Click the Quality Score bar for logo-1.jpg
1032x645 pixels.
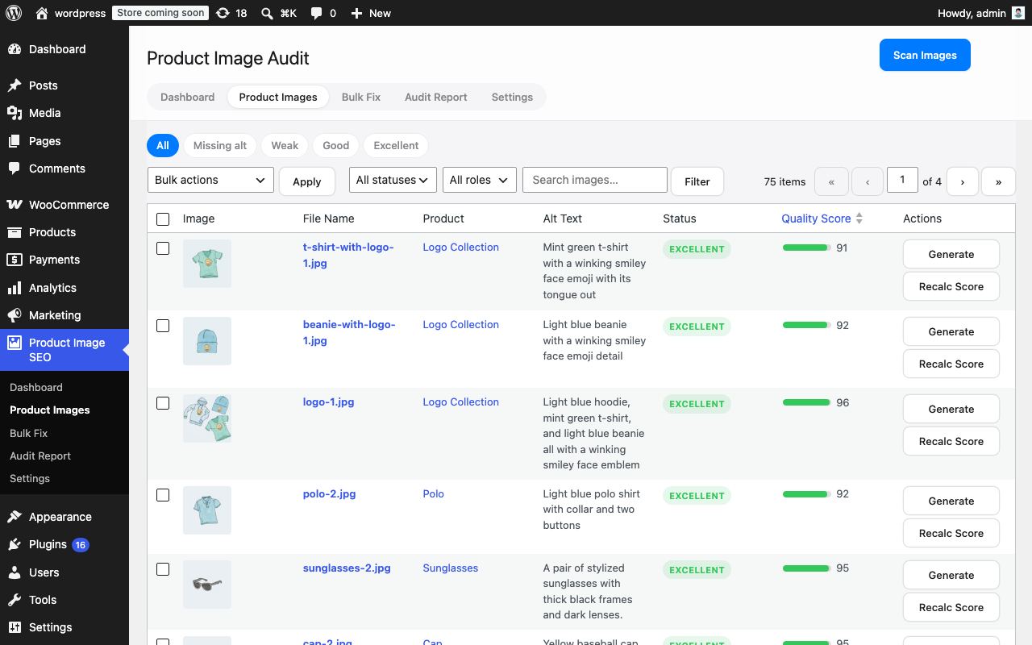click(806, 402)
